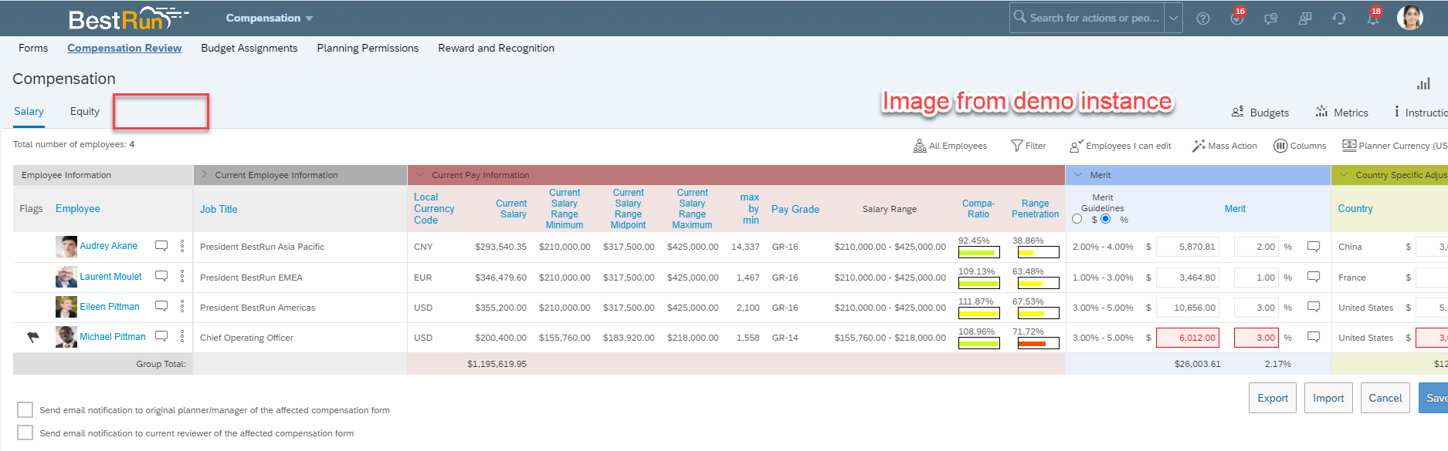1448x451 pixels.
Task: Open merit comment for the France row
Action: [x=1314, y=277]
